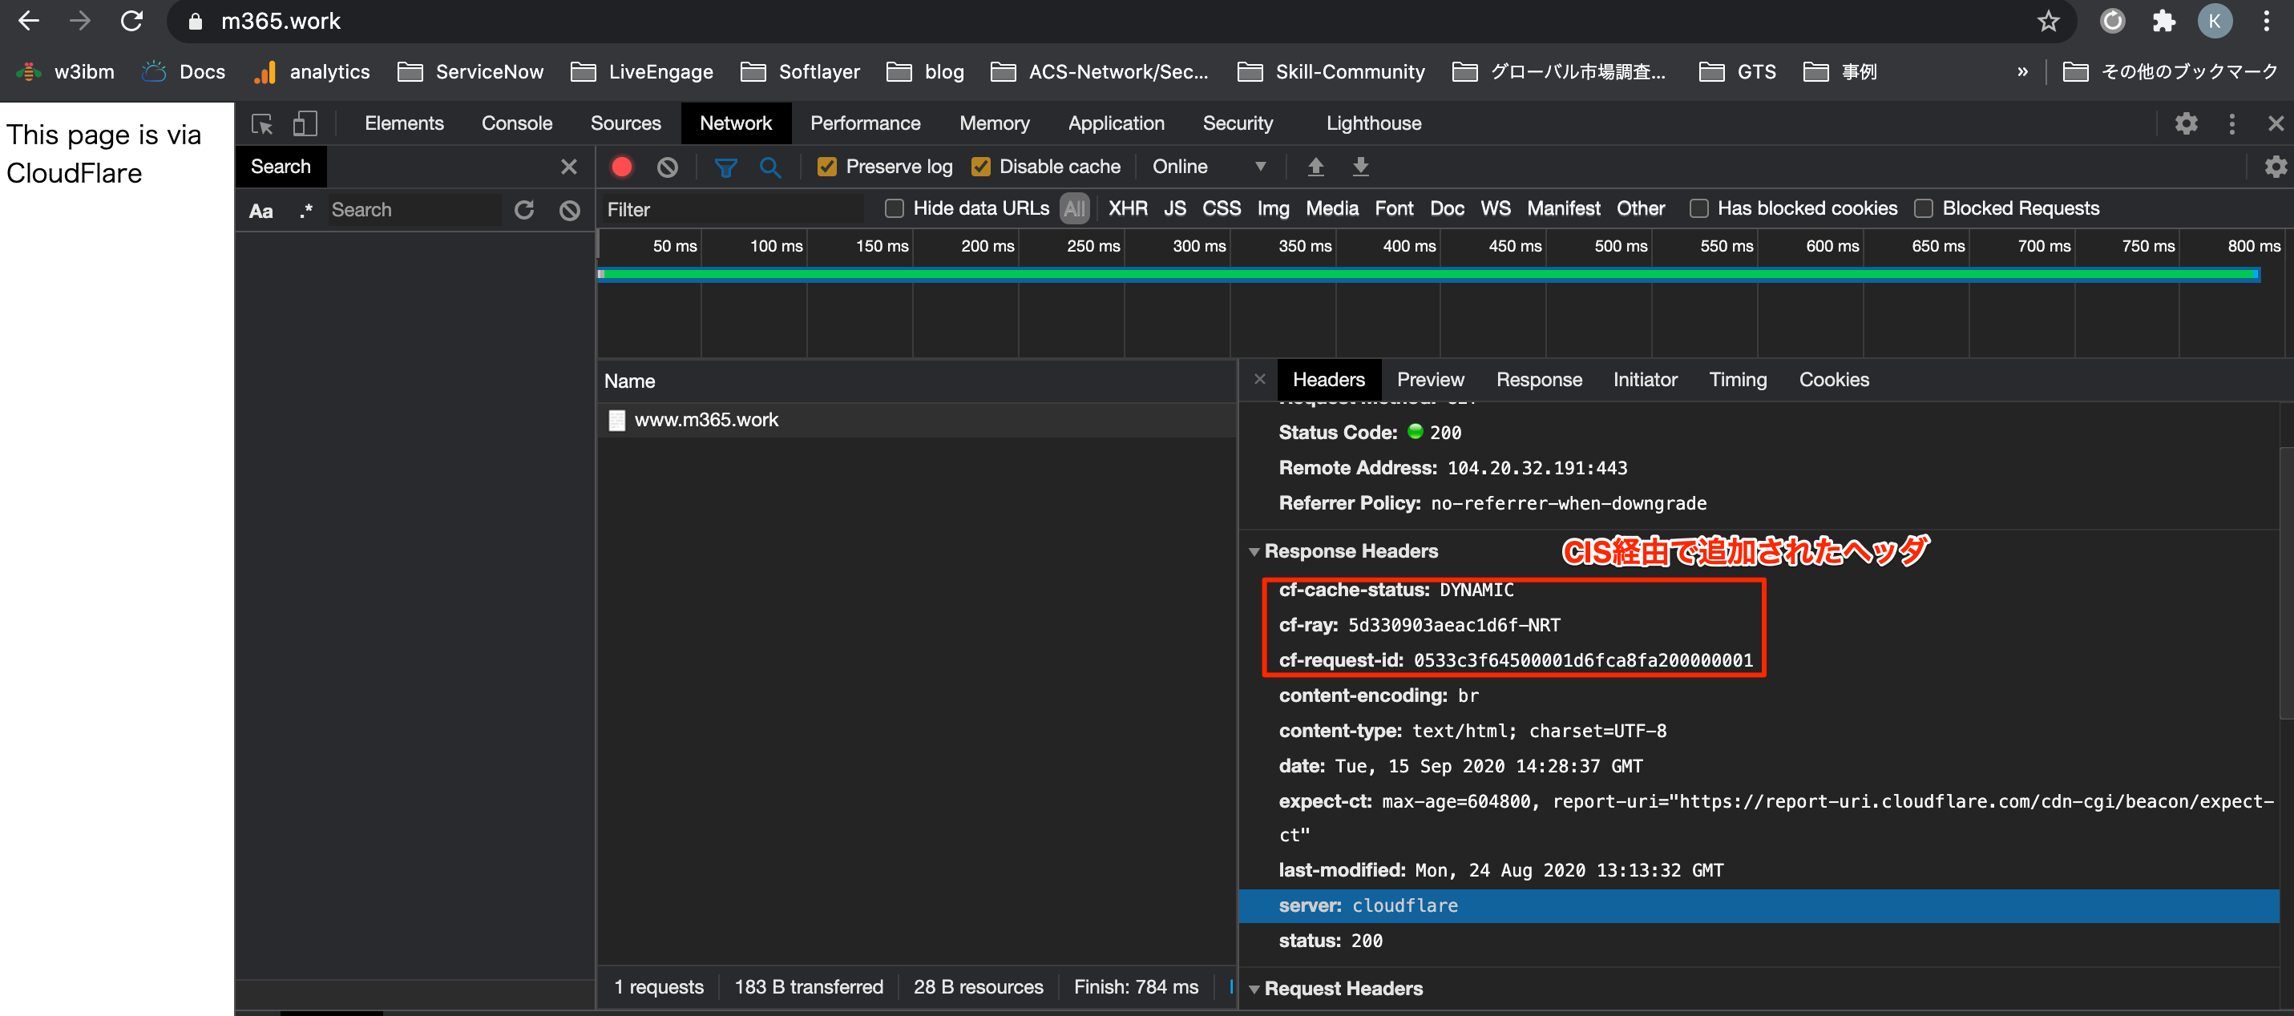Click the import HAR upload arrow

(x=1315, y=167)
